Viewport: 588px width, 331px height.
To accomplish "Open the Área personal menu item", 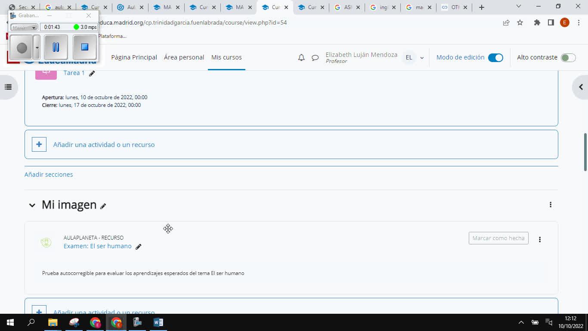I will tap(184, 57).
